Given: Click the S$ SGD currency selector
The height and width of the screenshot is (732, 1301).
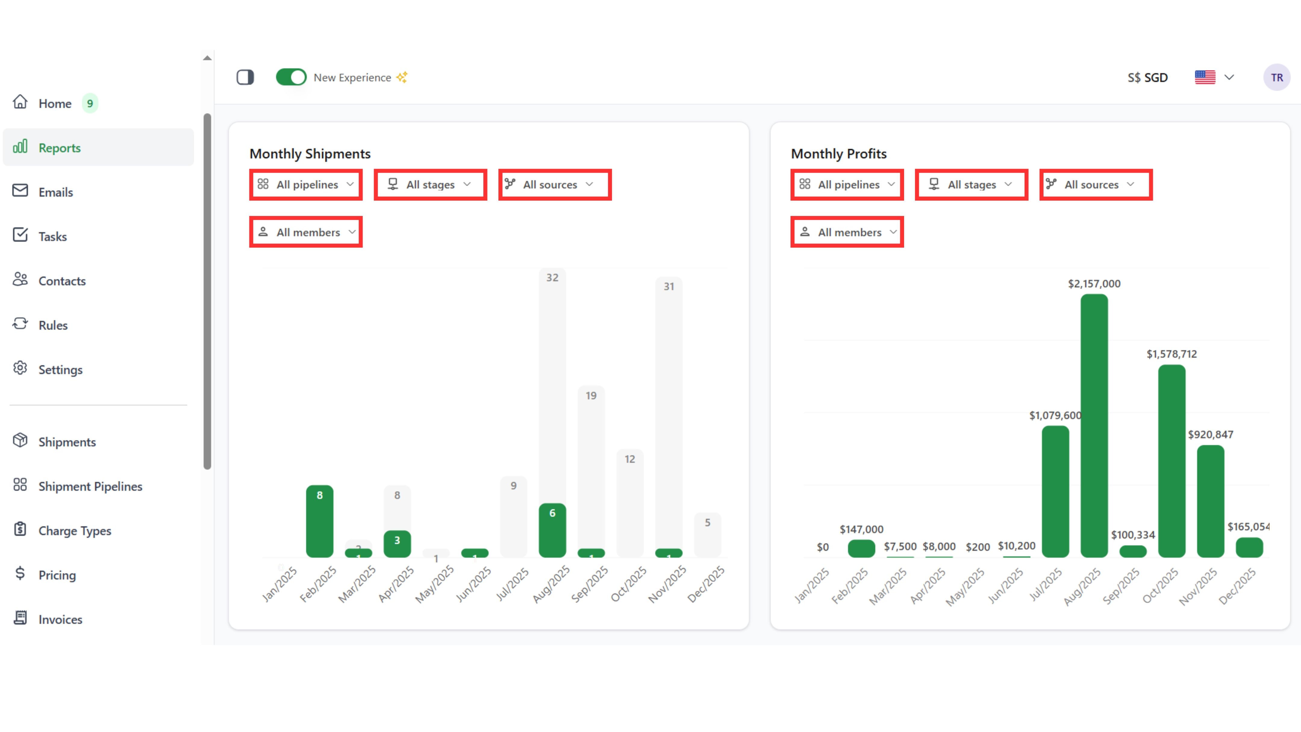Looking at the screenshot, I should [1147, 77].
